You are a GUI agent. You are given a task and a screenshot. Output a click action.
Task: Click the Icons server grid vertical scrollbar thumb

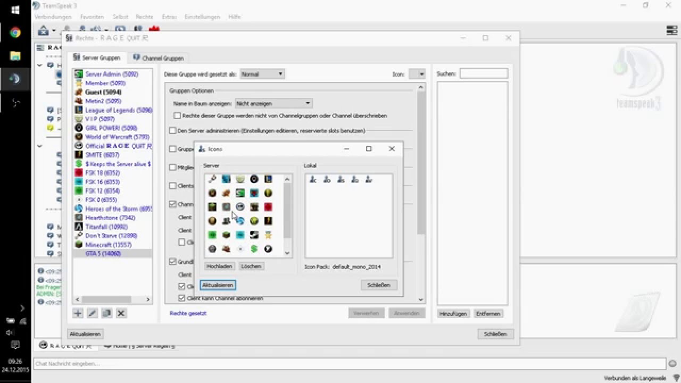[x=287, y=210]
